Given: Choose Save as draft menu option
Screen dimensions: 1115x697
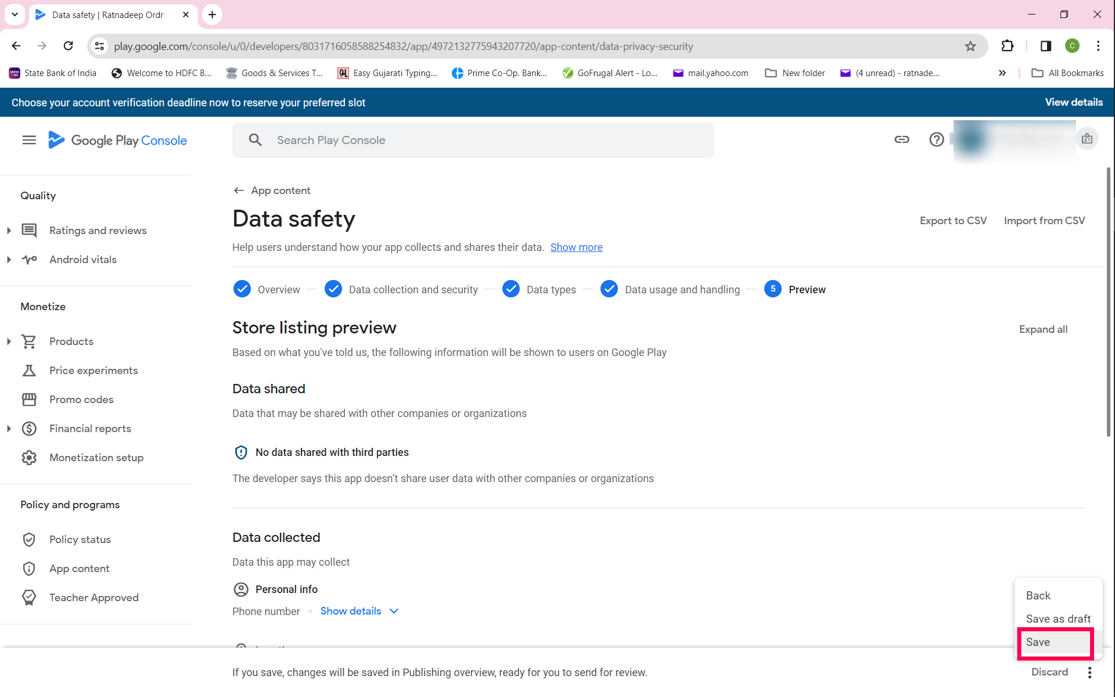Looking at the screenshot, I should (1058, 619).
